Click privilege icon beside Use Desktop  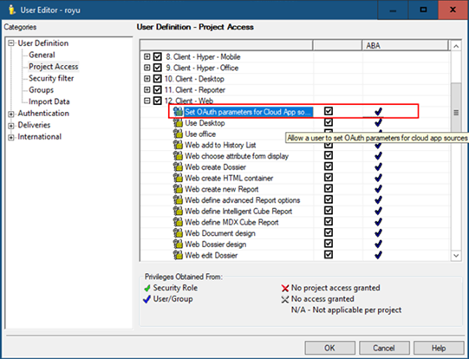[x=178, y=123]
